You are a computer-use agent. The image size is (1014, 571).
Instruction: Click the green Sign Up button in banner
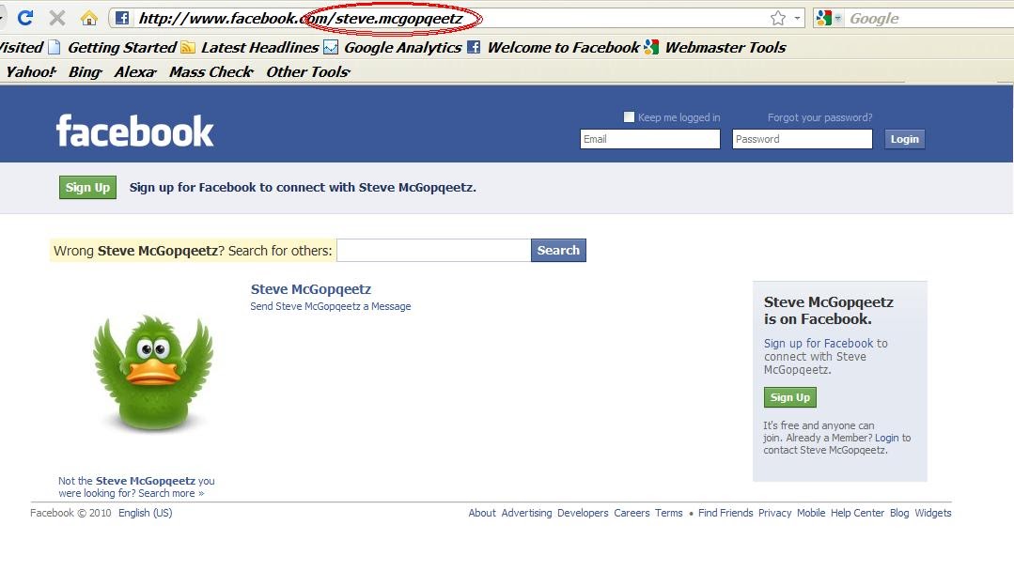88,187
